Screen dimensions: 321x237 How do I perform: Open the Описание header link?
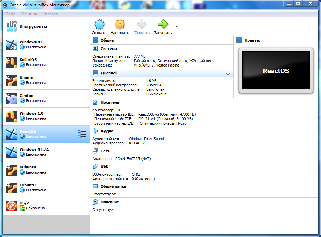tap(110, 202)
